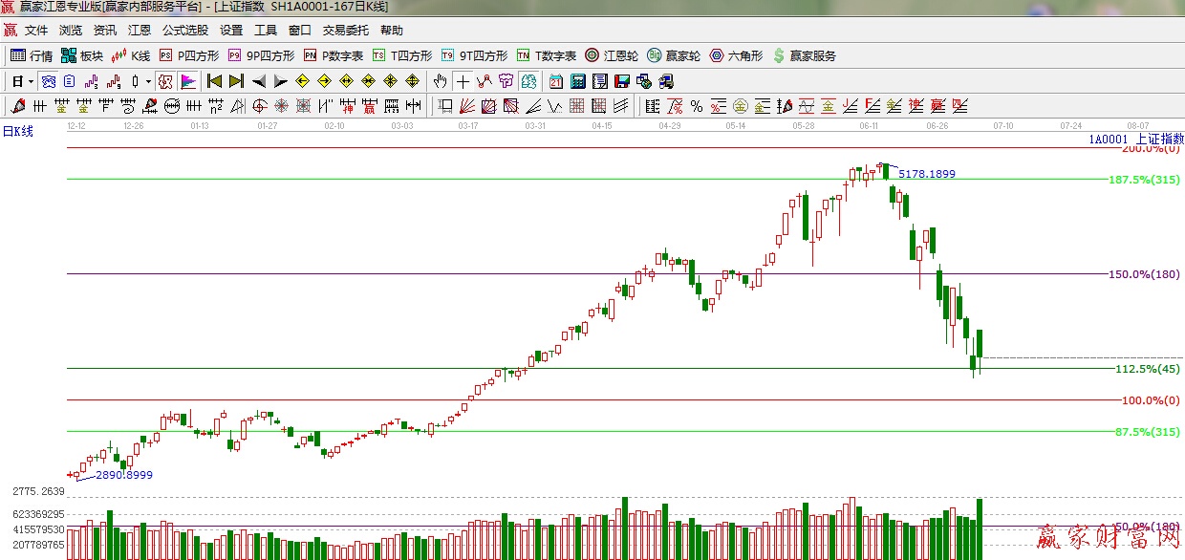The width and height of the screenshot is (1185, 560).
Task: Open the 江恩轮 Gann wheel tool
Action: tap(612, 55)
